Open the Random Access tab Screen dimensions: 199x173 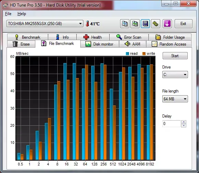169,44
